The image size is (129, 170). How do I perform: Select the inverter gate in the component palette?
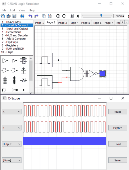(5, 61)
